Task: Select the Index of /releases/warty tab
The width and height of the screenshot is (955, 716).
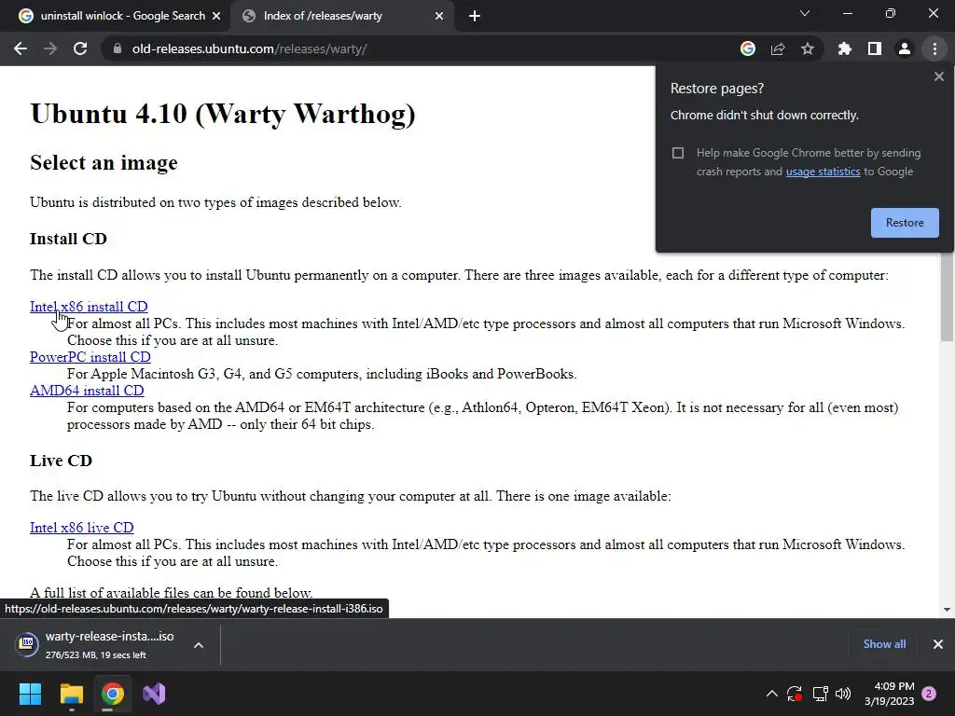Action: point(341,17)
